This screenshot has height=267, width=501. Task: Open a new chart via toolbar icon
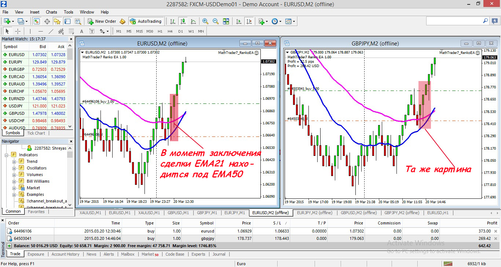[7, 21]
